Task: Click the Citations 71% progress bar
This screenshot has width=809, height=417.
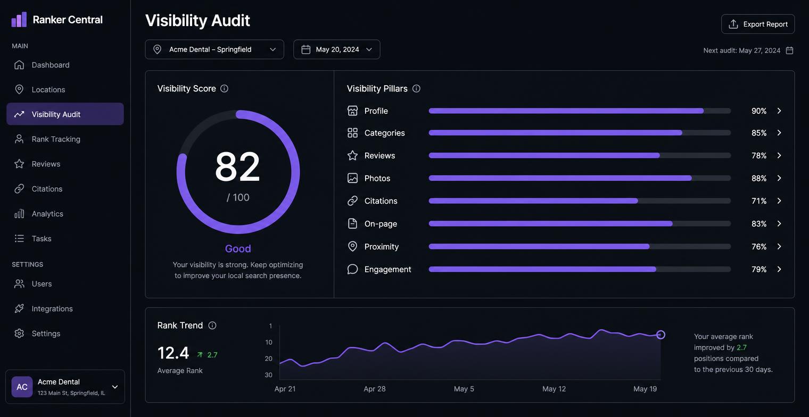Action: pyautogui.click(x=580, y=201)
